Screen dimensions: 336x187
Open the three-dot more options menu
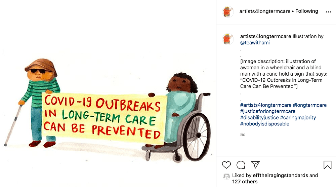[x=328, y=12]
